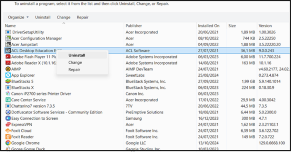Click the ACL Software publisher cell

pos(137,51)
